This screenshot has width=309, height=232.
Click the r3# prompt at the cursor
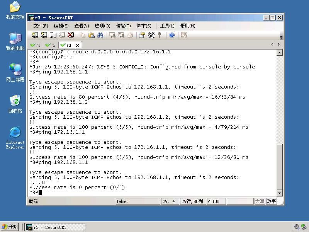click(36, 193)
